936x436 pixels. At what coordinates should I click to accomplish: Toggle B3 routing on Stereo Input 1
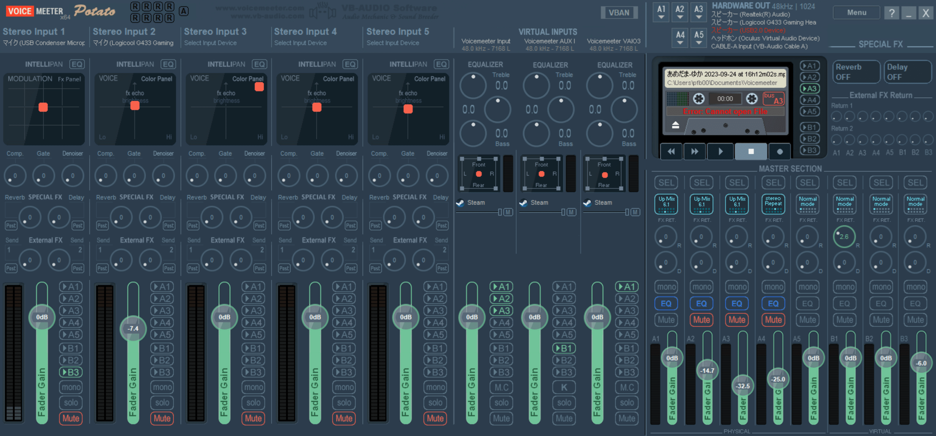click(71, 372)
